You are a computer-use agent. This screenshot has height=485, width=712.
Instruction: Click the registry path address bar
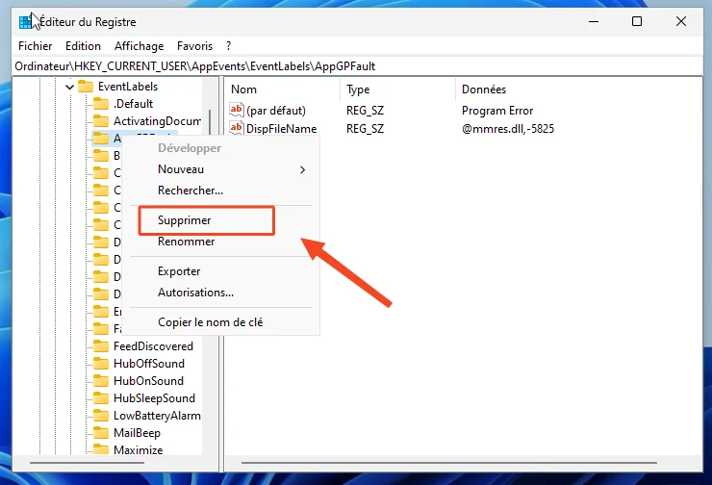[357, 66]
